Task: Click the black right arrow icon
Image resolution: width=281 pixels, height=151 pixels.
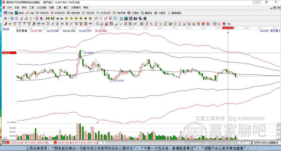Action: [x=62, y=18]
